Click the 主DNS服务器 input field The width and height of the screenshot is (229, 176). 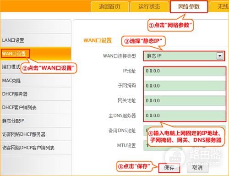(x=185, y=115)
